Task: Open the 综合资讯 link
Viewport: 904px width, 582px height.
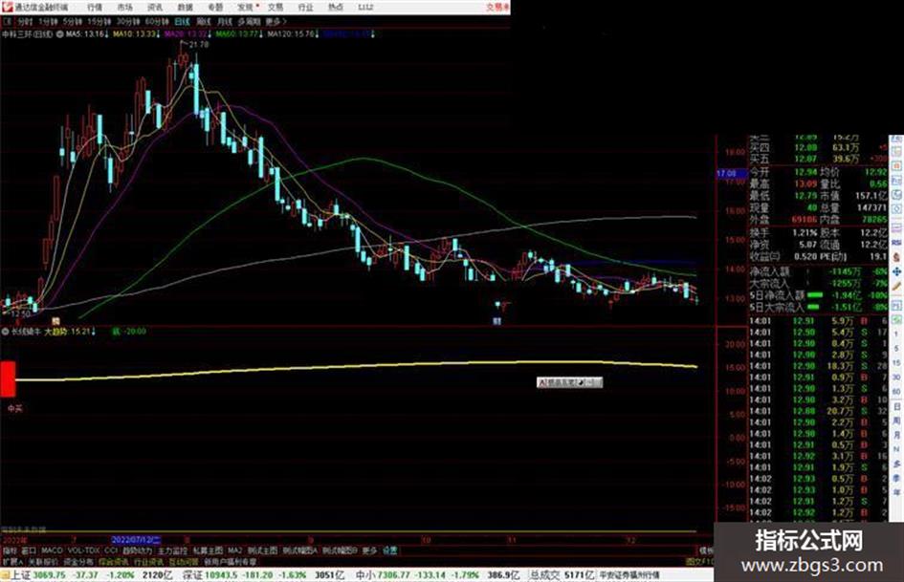Action: click(x=114, y=562)
